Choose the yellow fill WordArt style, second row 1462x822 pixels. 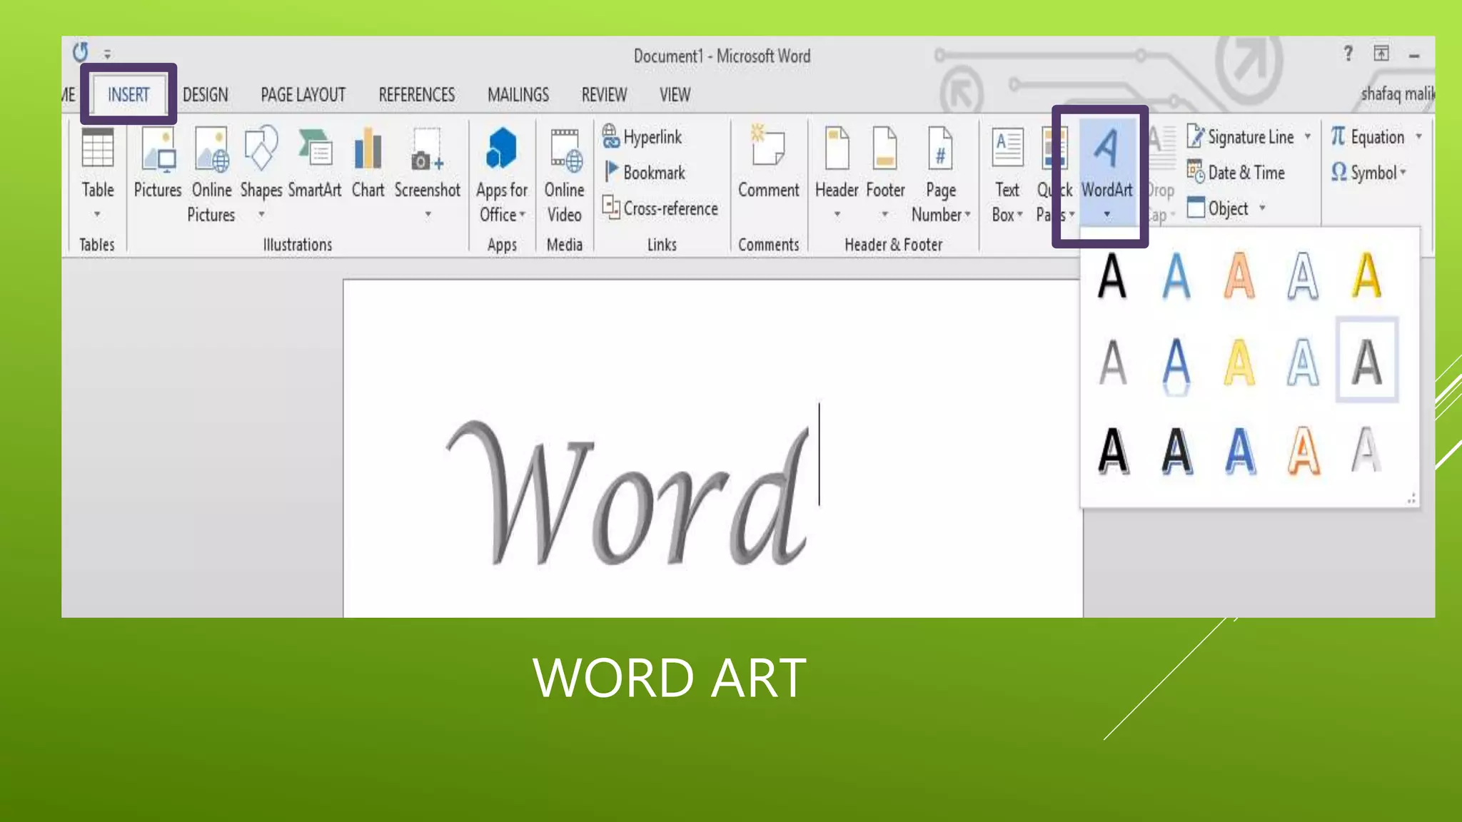click(x=1239, y=362)
